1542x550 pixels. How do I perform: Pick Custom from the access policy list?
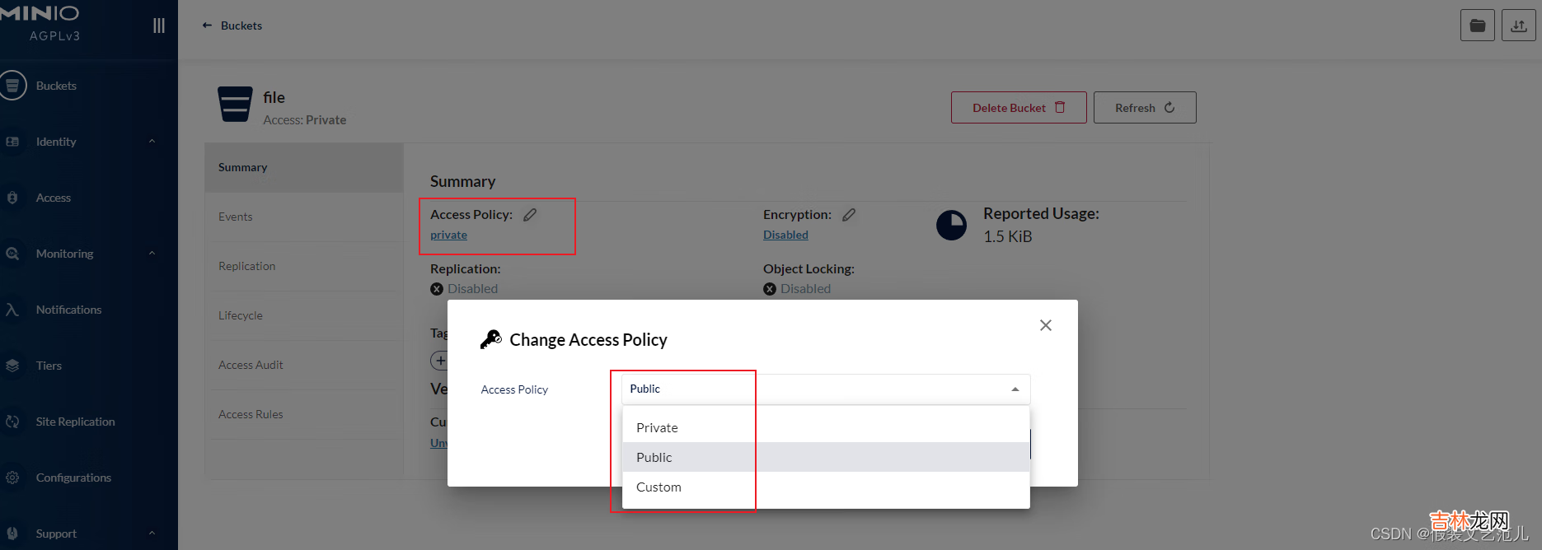(x=659, y=487)
